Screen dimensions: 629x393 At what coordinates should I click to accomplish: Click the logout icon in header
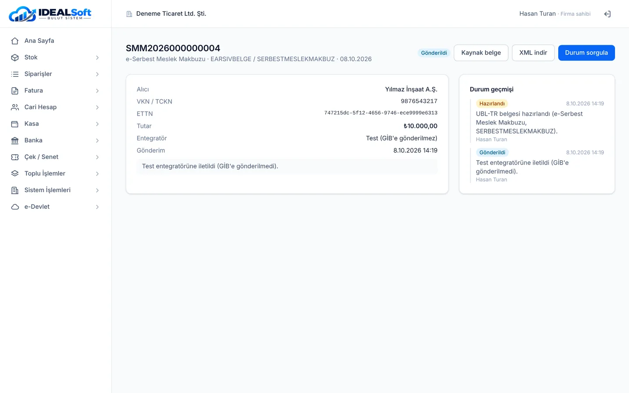coord(607,14)
